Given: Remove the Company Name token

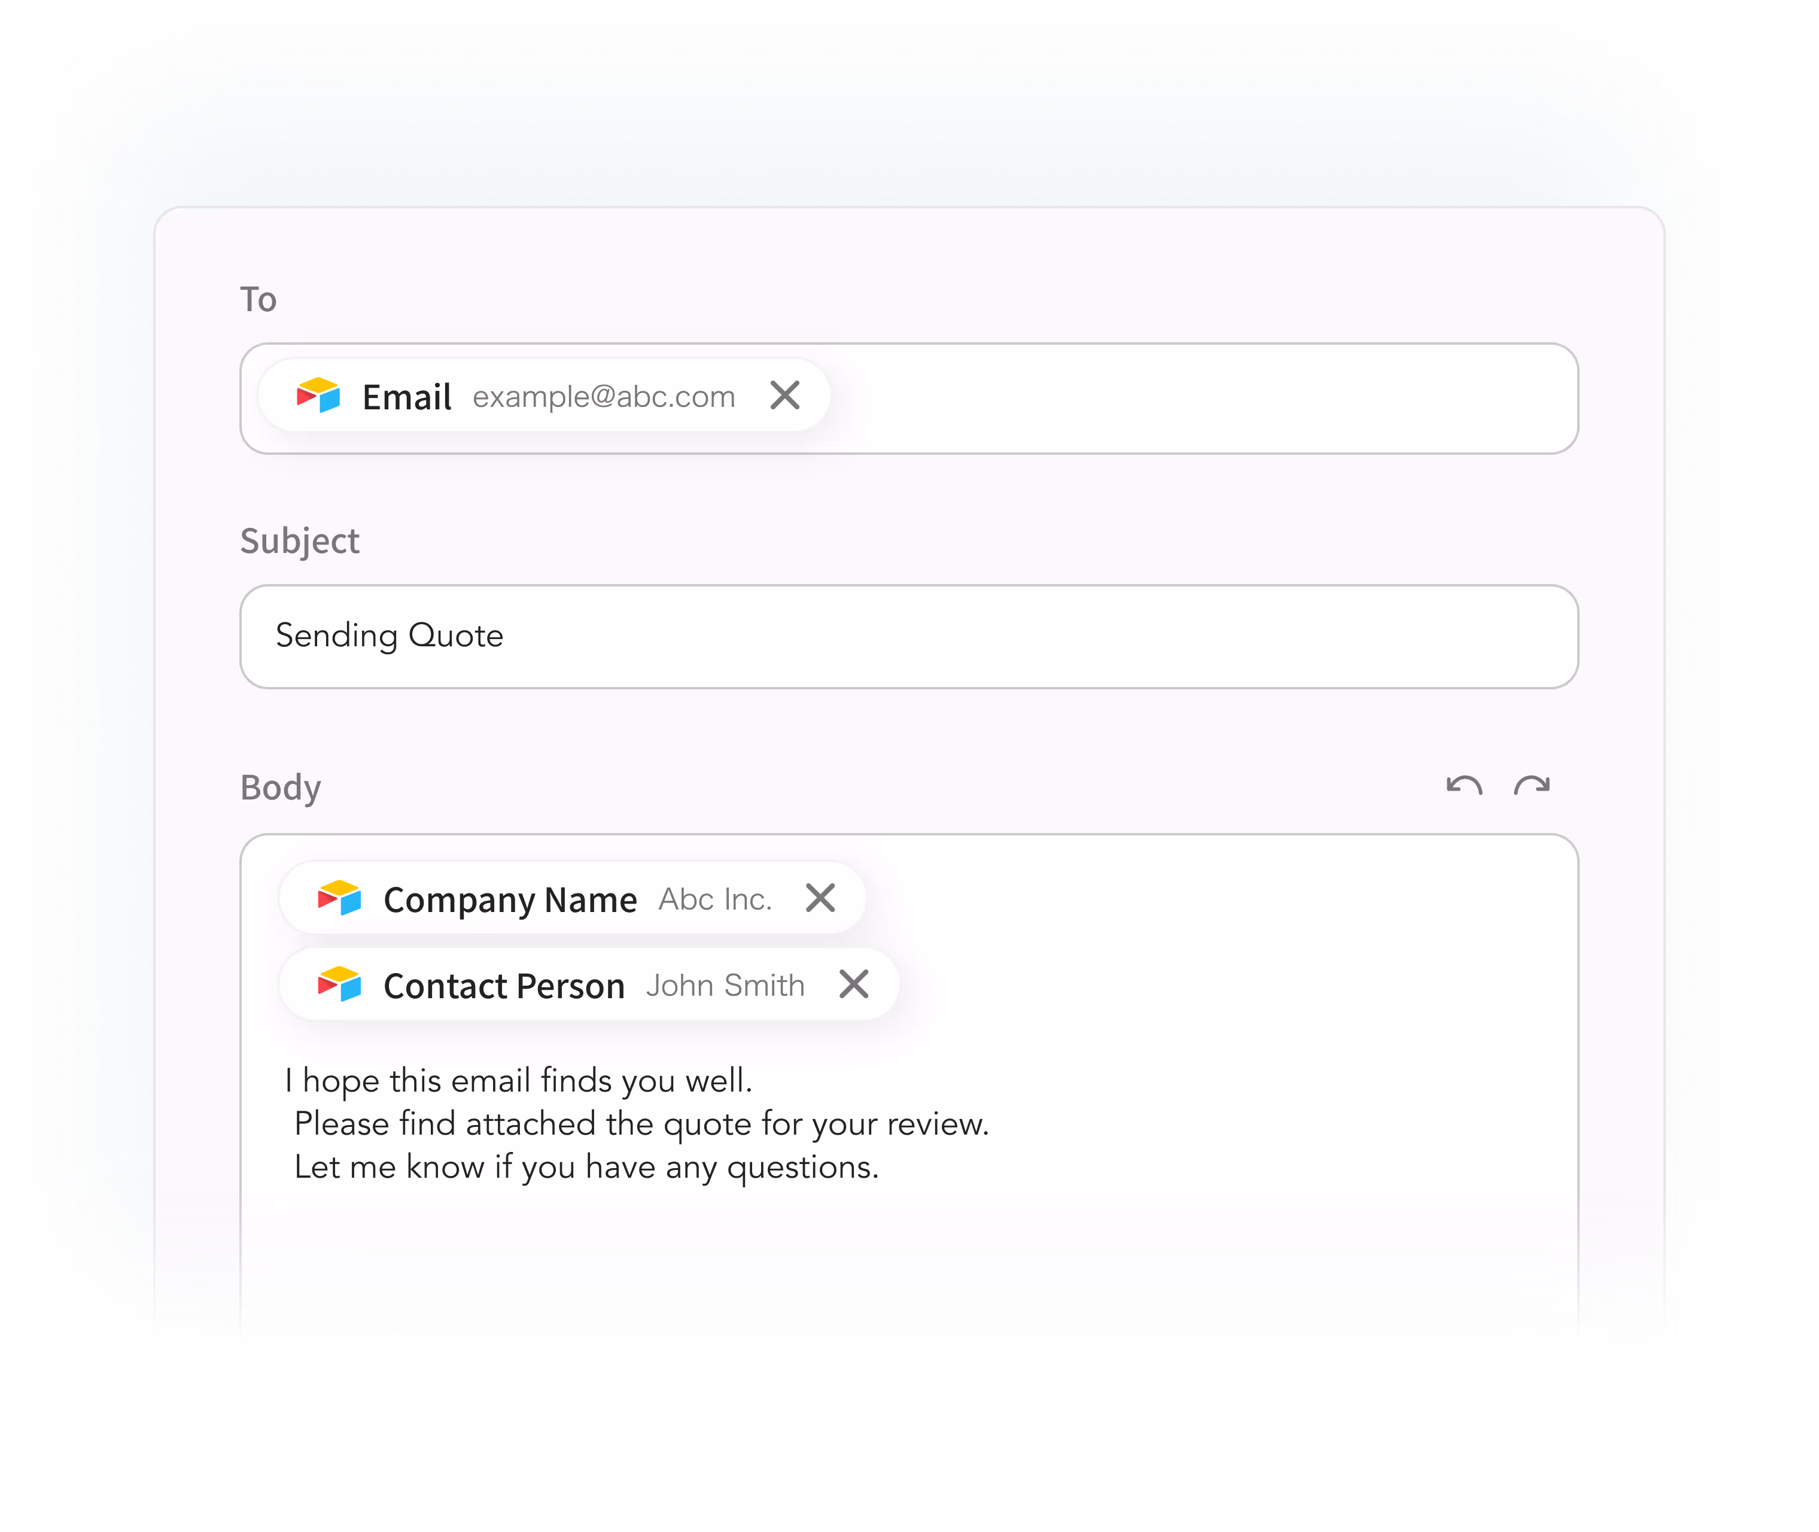Looking at the screenshot, I should [x=820, y=898].
